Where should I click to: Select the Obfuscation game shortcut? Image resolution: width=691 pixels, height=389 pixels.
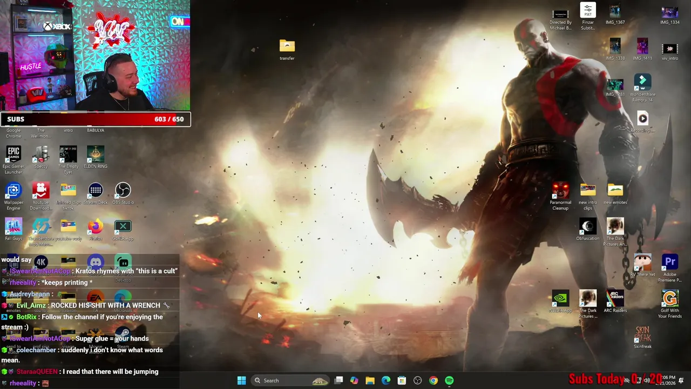click(588, 230)
